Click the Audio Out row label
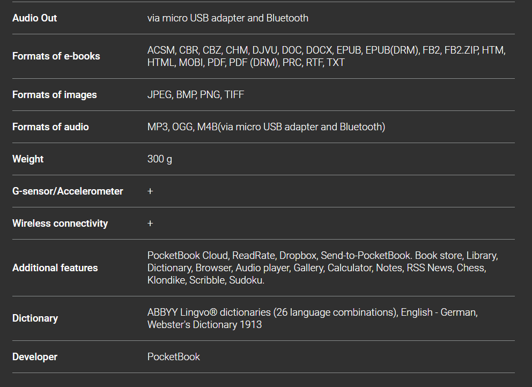Screen dimensions: 532x387 click(34, 18)
